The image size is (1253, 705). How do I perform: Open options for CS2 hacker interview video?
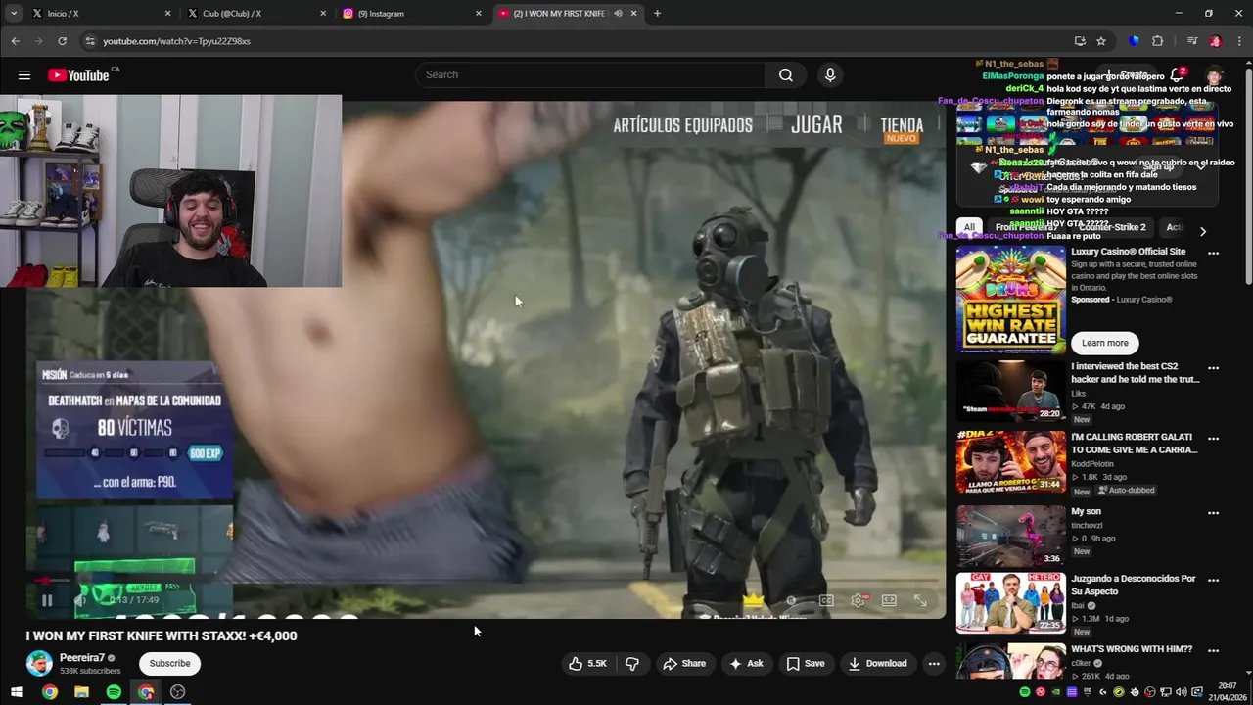(x=1213, y=368)
